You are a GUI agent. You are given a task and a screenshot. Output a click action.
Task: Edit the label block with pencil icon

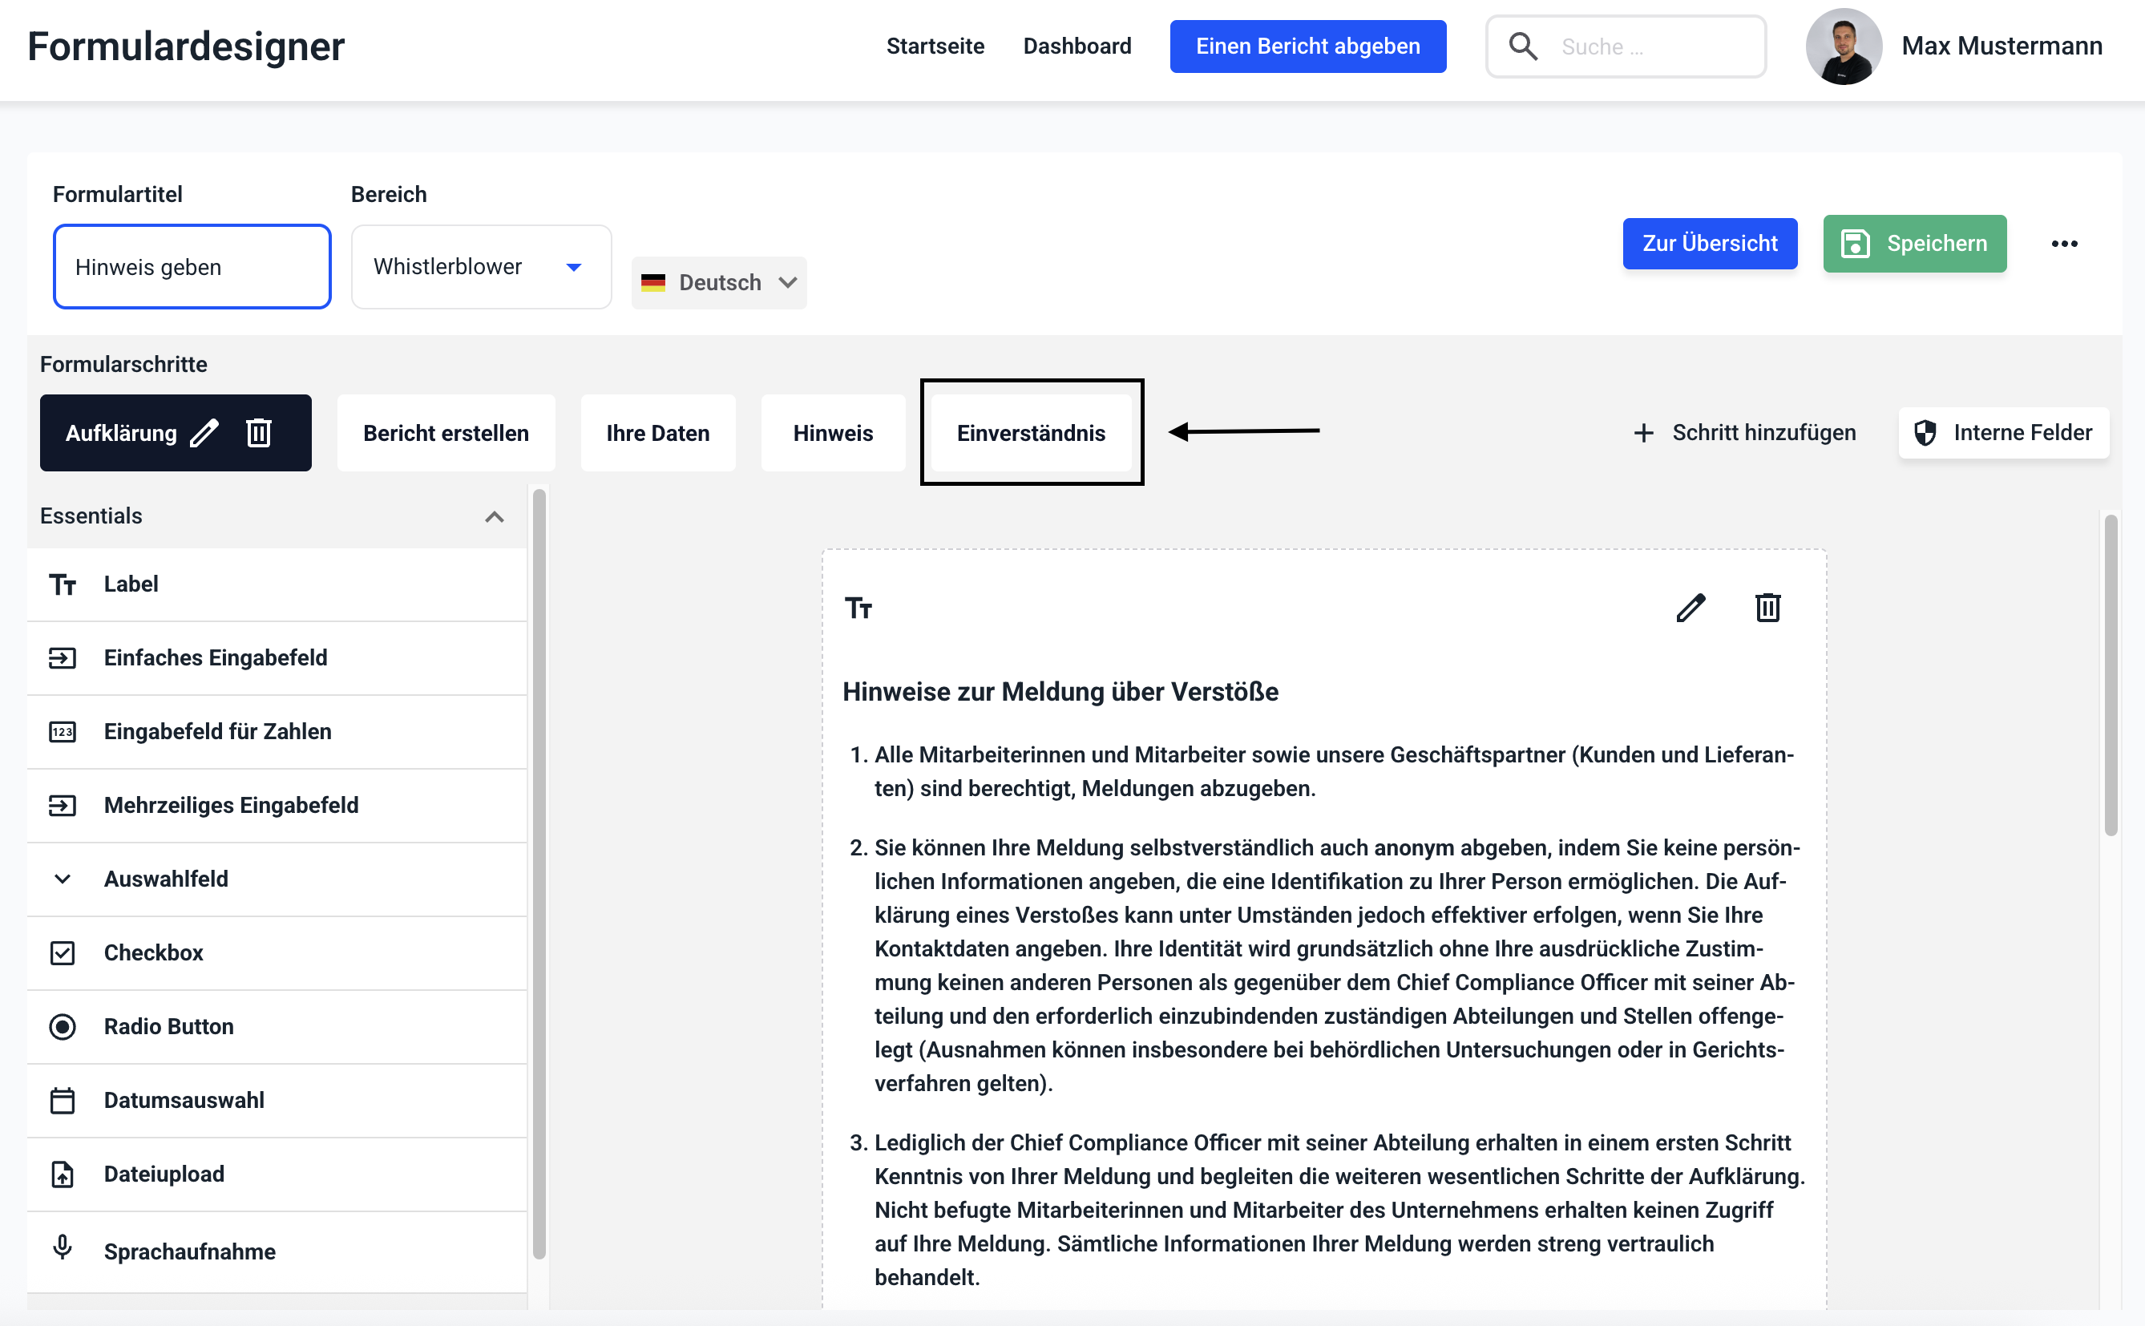pyautogui.click(x=1690, y=608)
